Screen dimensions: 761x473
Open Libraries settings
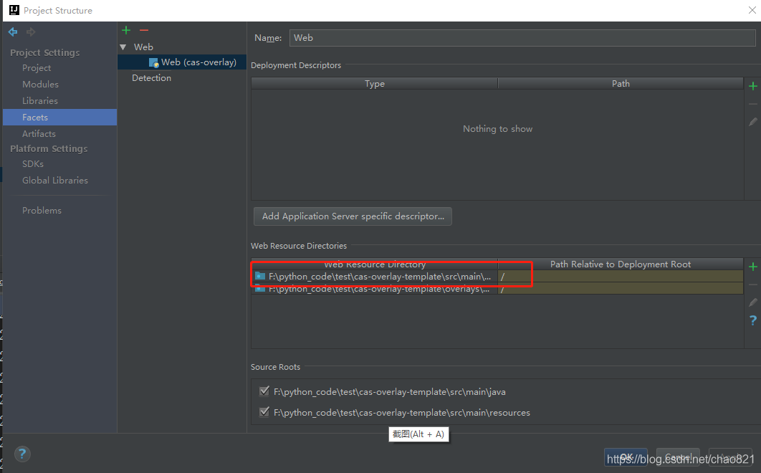pos(40,100)
